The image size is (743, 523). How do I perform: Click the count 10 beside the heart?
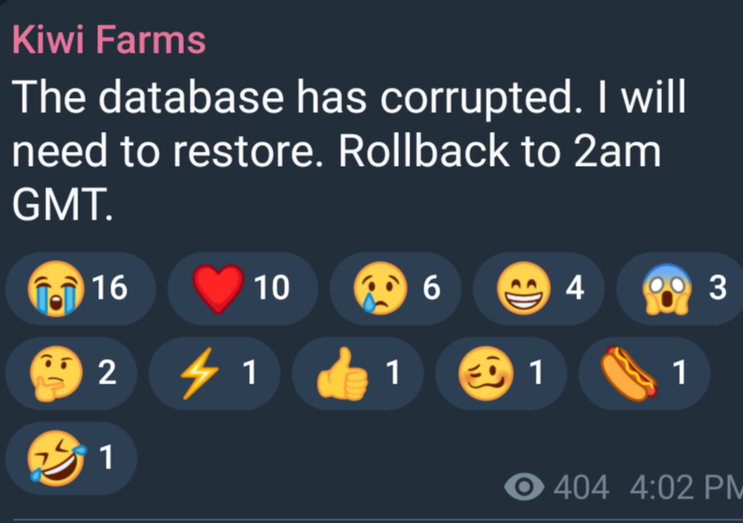[x=272, y=287]
